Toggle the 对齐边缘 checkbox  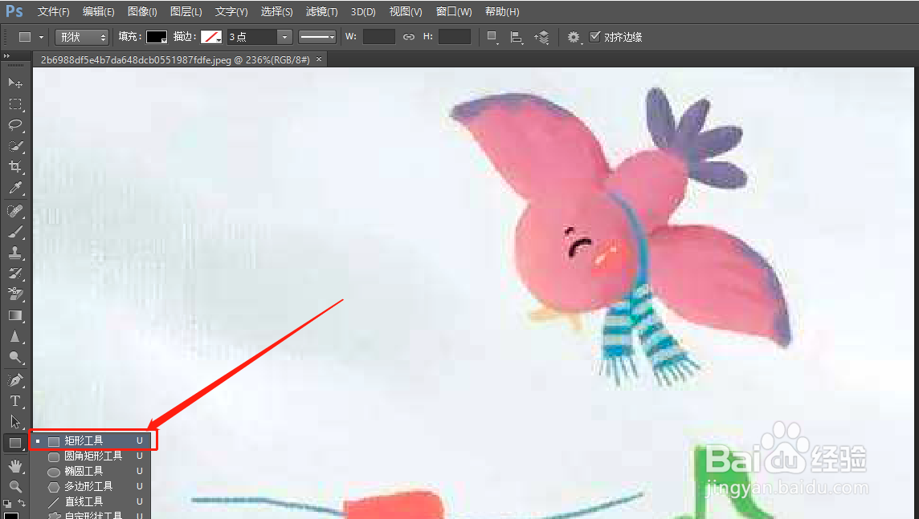point(595,36)
